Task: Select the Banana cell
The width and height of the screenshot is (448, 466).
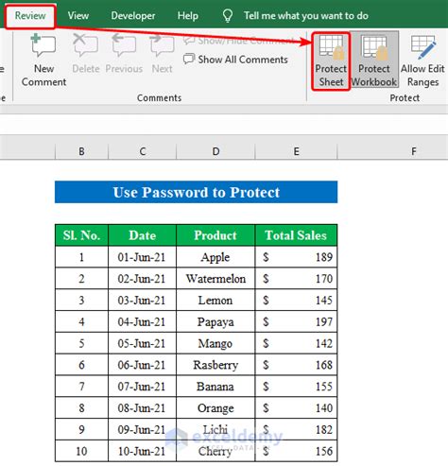Action: click(215, 387)
